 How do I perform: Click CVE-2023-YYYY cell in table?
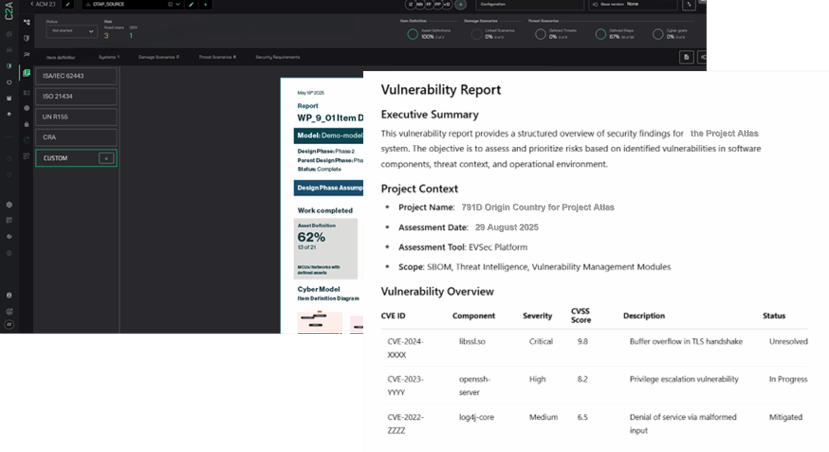pos(406,386)
